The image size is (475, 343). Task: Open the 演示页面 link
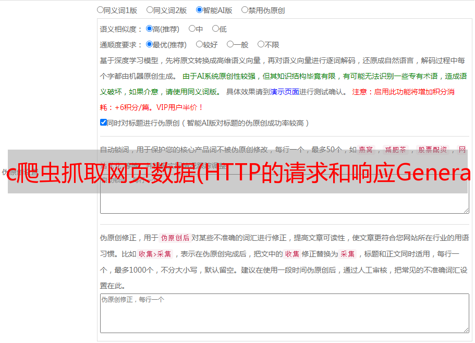click(285, 92)
